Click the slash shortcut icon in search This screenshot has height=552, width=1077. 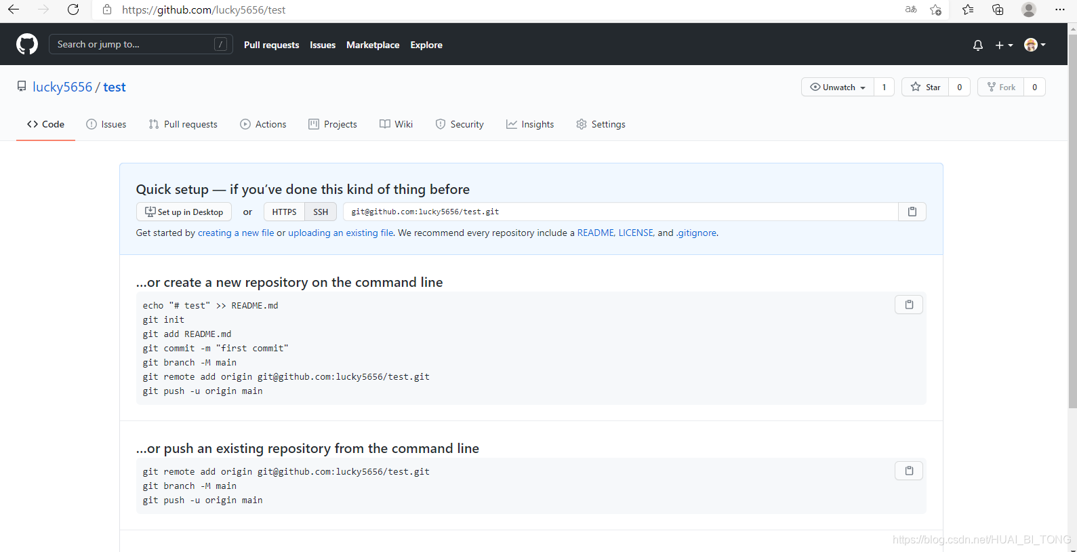[x=220, y=44]
